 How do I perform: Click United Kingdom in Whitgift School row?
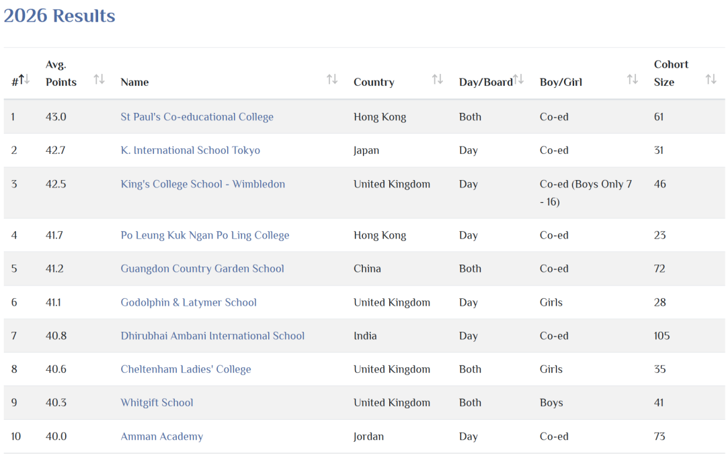(x=392, y=403)
